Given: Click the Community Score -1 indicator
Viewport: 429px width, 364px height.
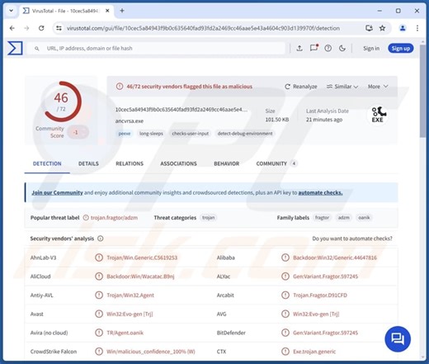Looking at the screenshot, I should (x=78, y=133).
